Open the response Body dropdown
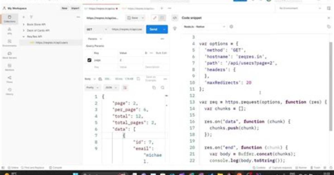This screenshot has height=175, width=334. click(x=90, y=79)
